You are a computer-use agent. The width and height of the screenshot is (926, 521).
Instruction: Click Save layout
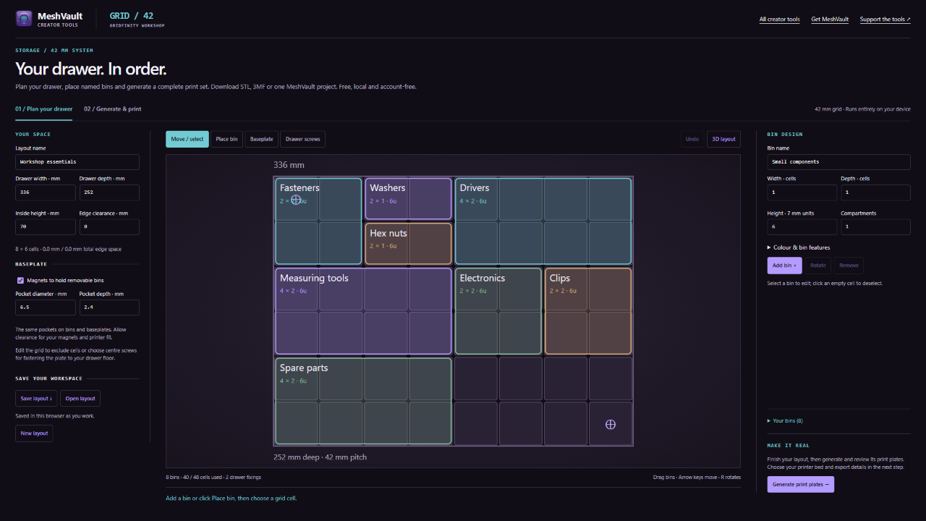pos(36,399)
